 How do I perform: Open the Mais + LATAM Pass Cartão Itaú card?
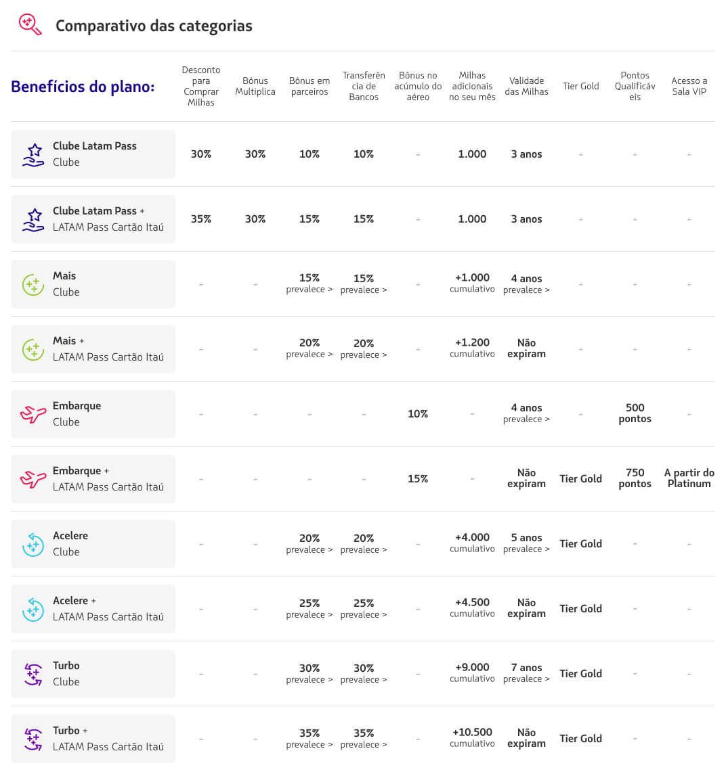93,349
